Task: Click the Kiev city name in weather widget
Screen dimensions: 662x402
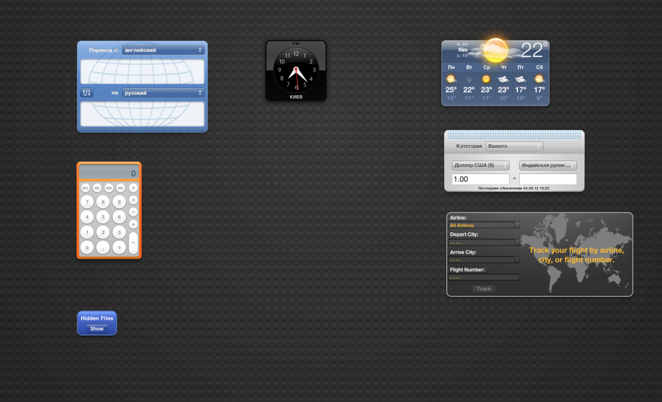Action: click(463, 50)
